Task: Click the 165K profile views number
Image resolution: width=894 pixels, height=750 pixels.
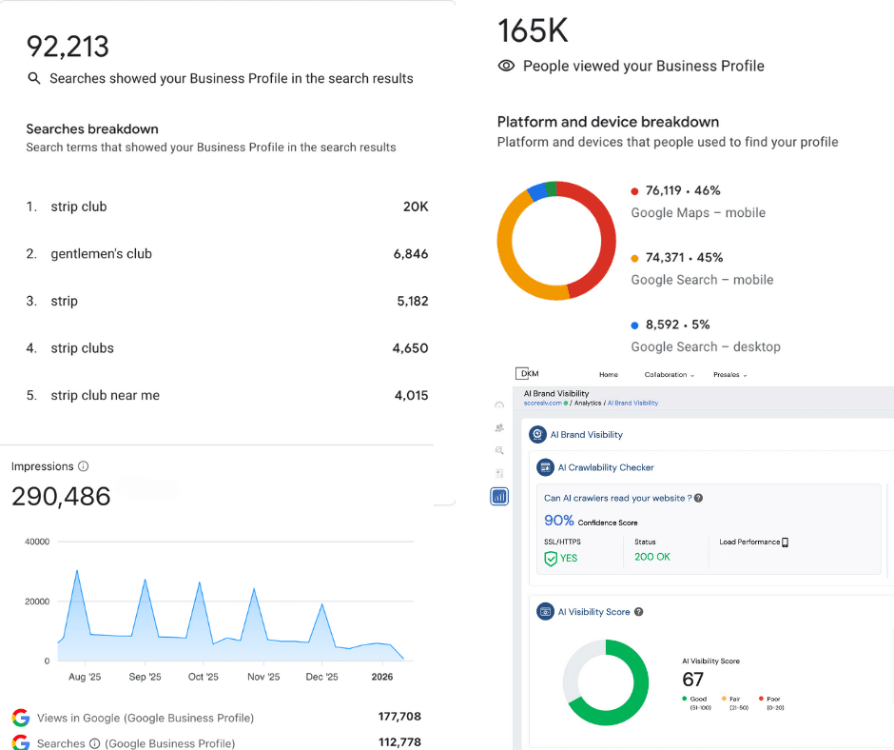Action: [x=534, y=30]
